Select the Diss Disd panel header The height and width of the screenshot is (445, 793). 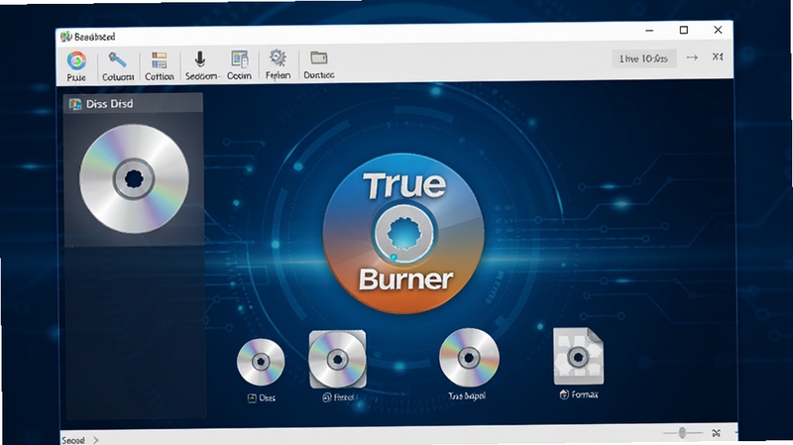(133, 104)
